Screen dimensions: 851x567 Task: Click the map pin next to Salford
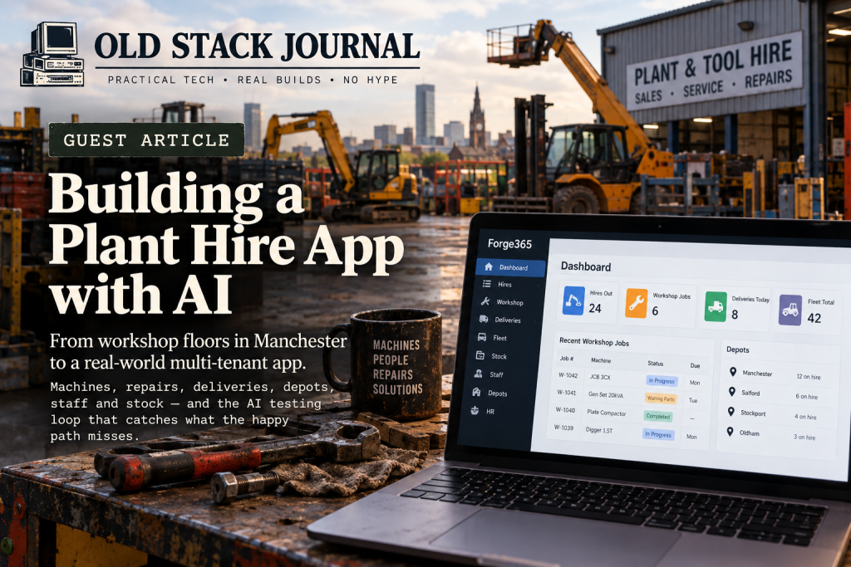point(732,391)
